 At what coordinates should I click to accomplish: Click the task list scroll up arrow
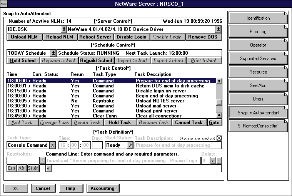click(x=219, y=81)
